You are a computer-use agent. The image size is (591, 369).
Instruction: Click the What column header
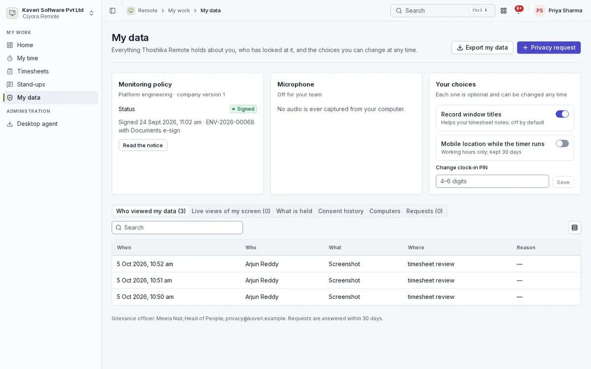335,247
